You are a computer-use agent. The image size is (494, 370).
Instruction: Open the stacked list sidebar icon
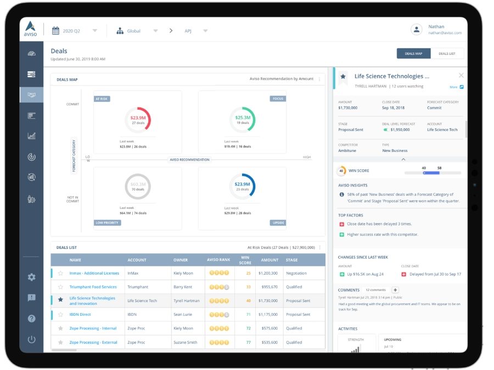[x=31, y=74]
